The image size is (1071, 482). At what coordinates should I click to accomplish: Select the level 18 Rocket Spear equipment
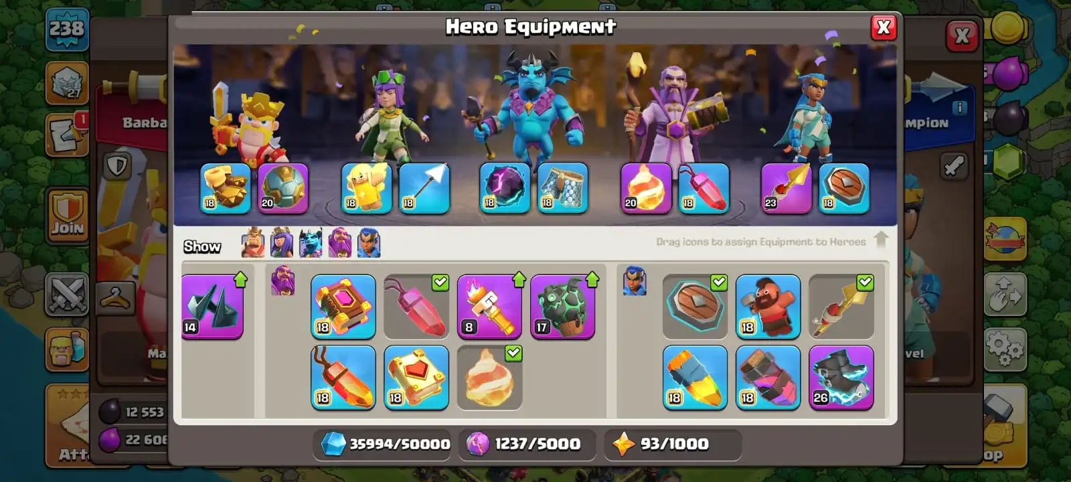coord(695,378)
